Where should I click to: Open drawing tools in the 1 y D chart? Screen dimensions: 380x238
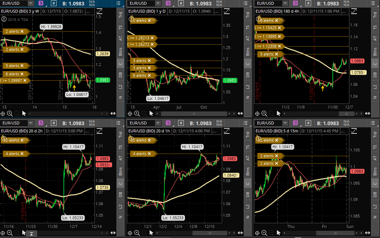[x=227, y=12]
